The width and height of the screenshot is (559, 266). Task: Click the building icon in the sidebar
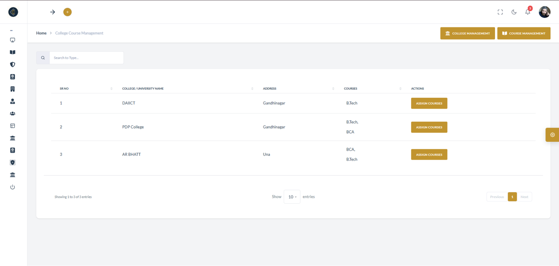13,89
